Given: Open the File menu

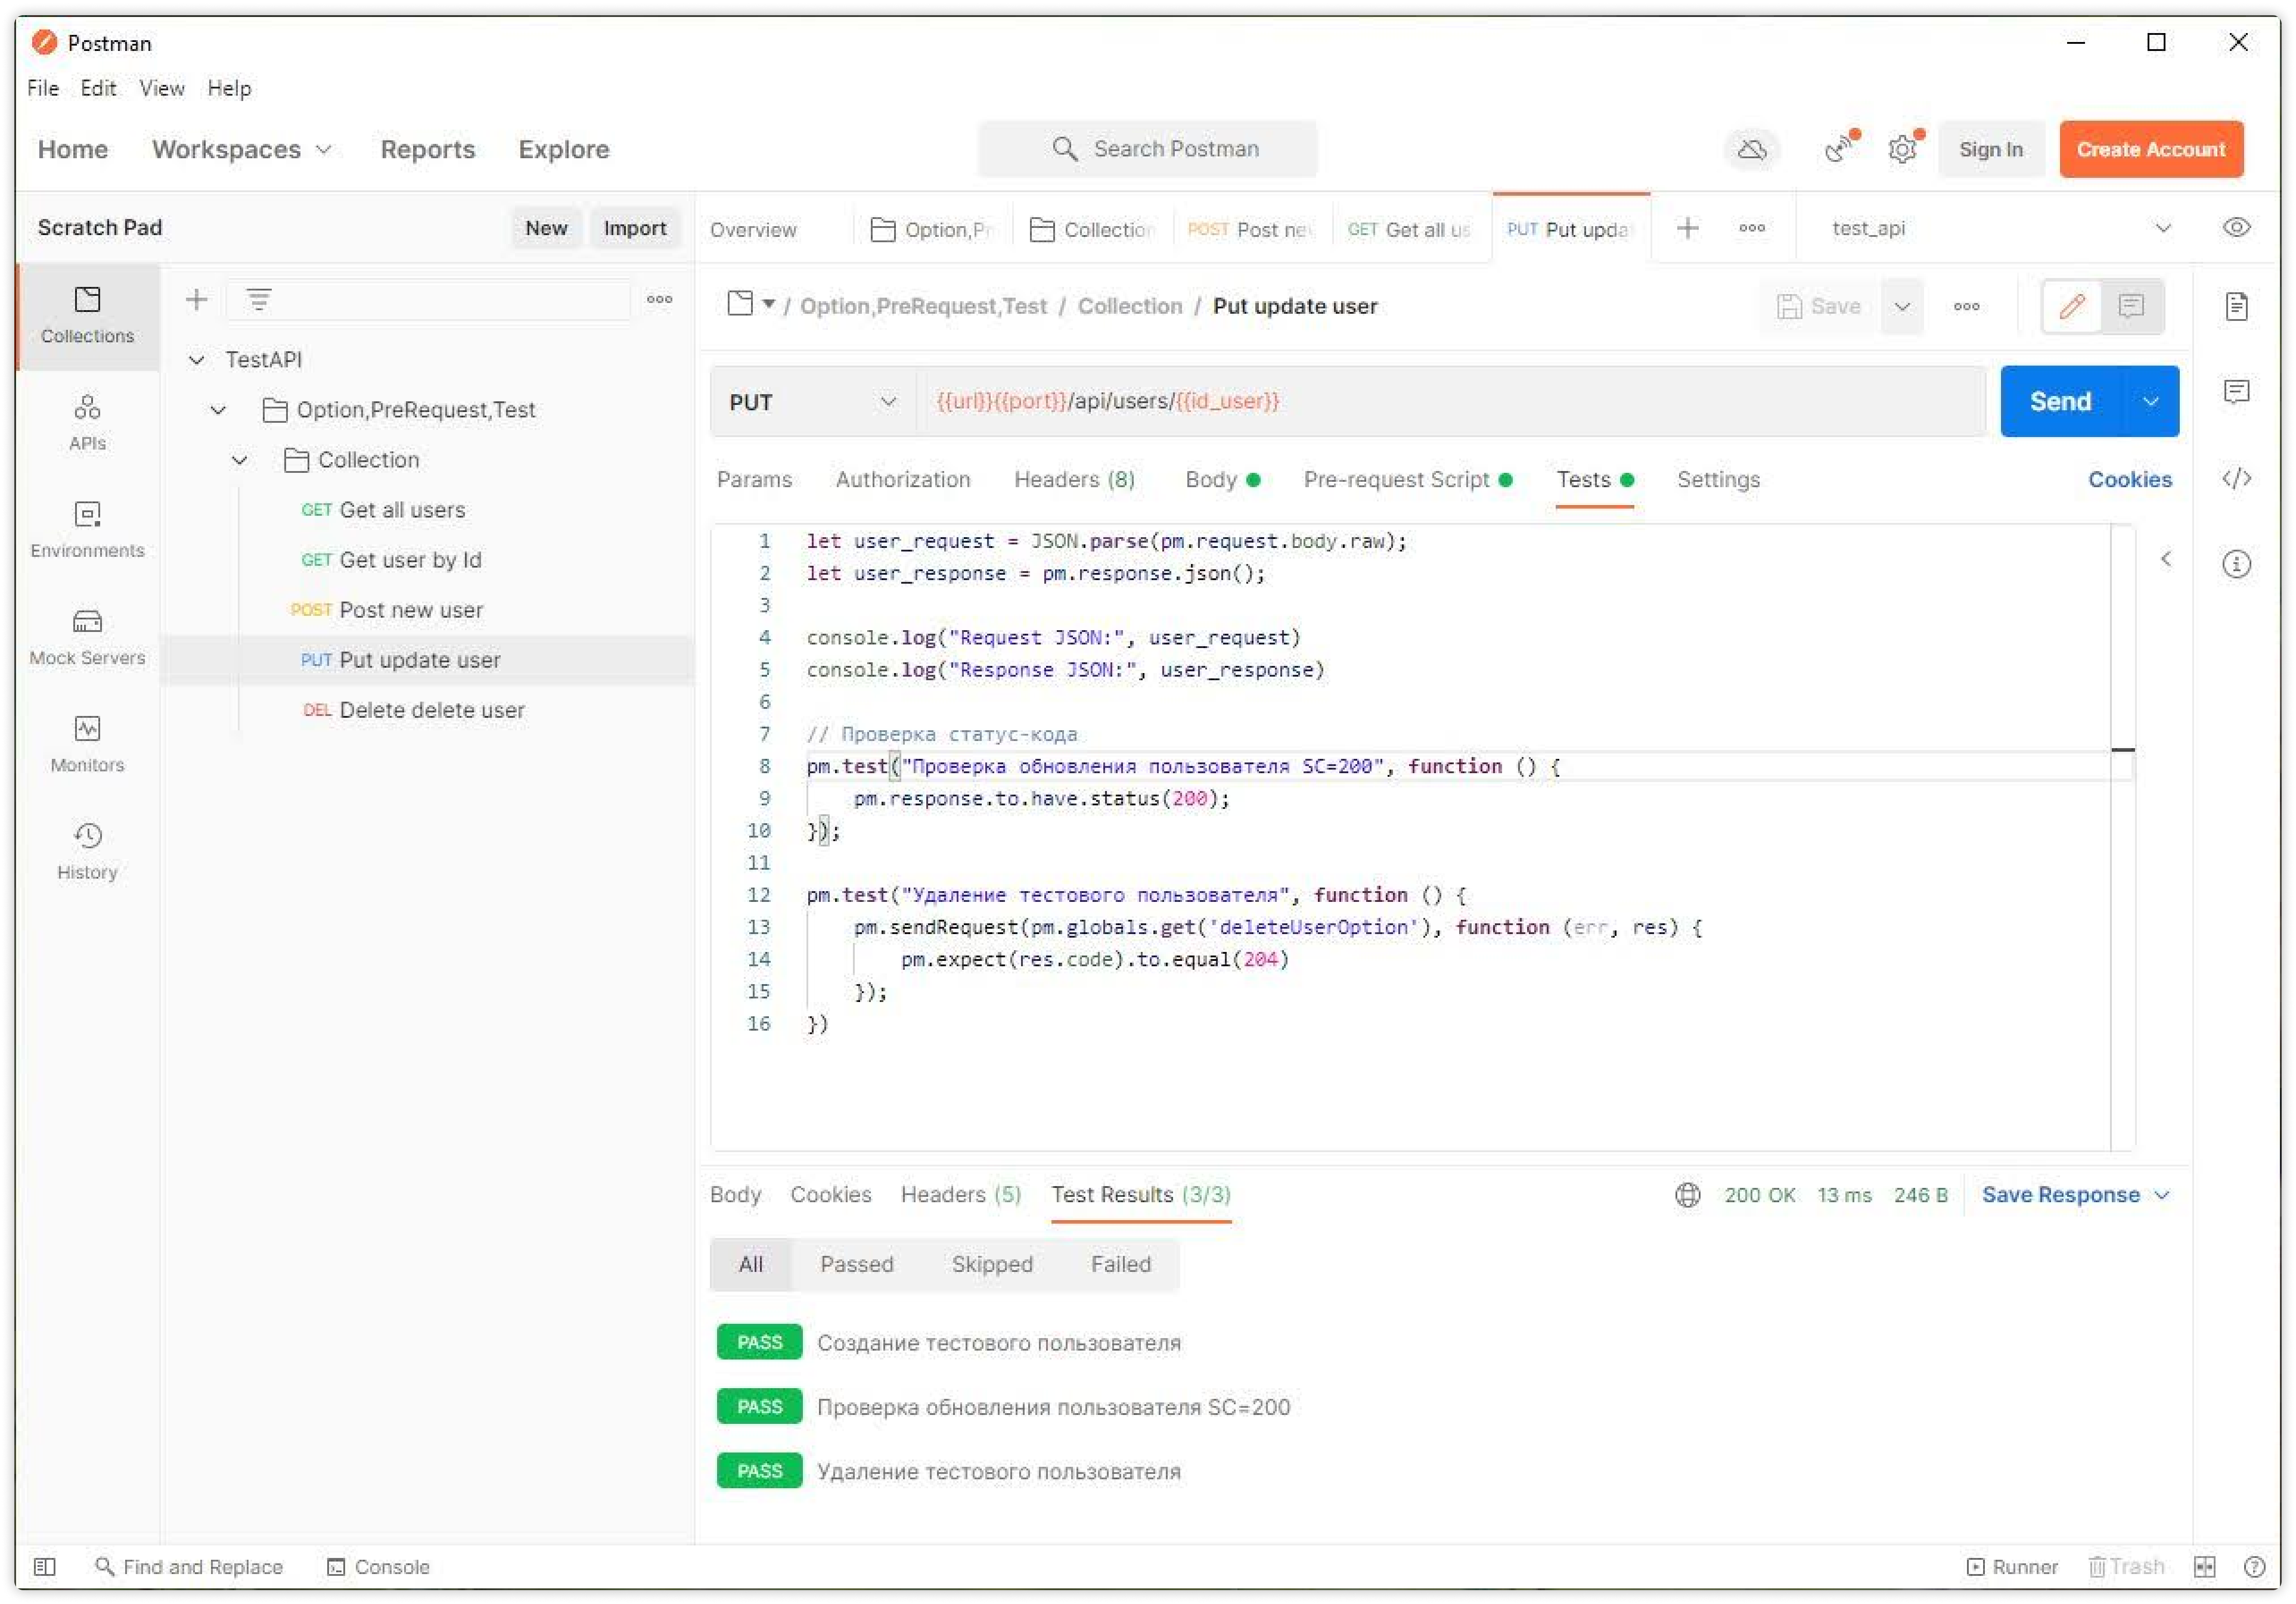Looking at the screenshot, I should [x=42, y=88].
